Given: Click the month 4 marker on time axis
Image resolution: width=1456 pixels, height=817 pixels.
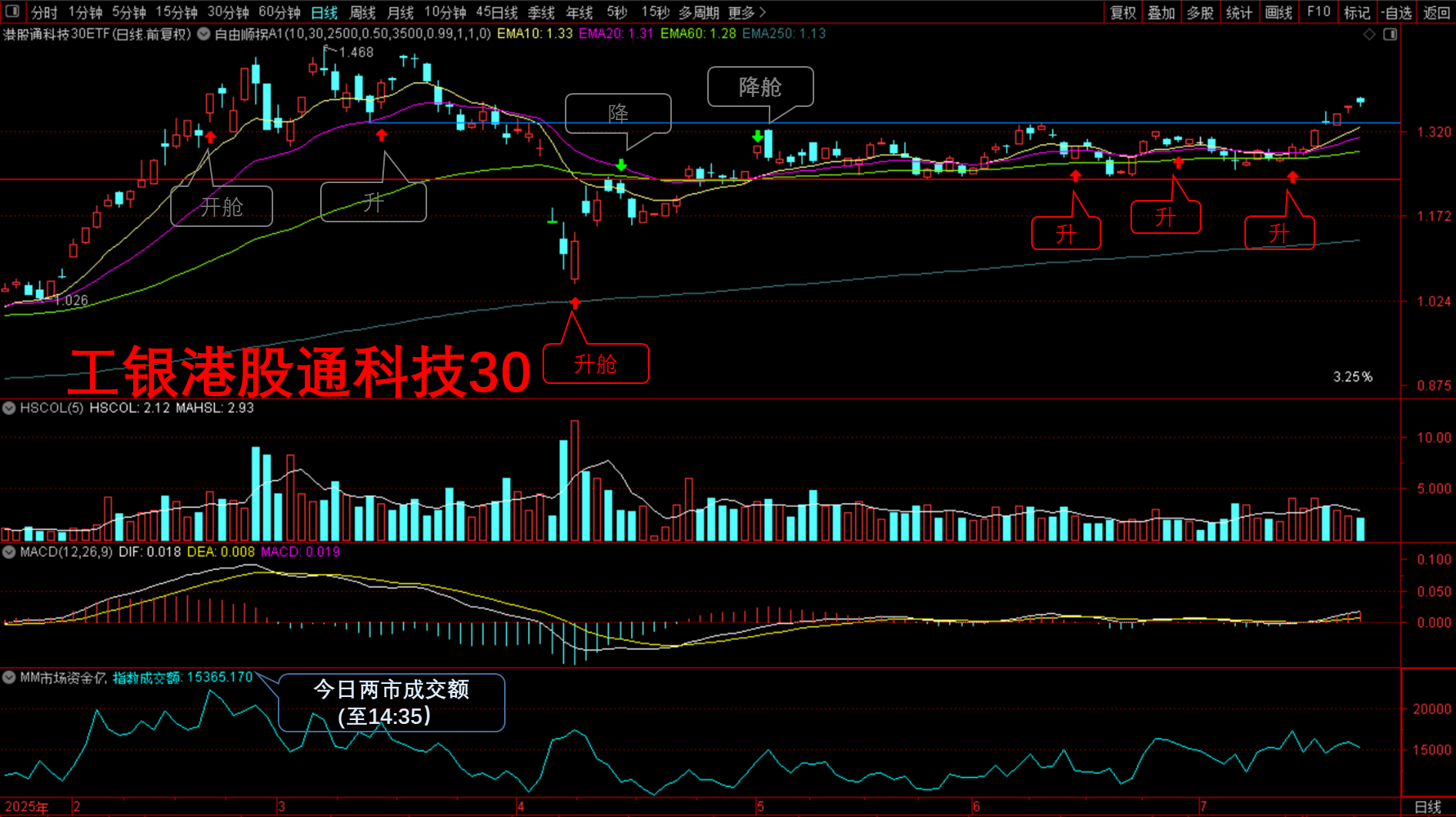Looking at the screenshot, I should (x=521, y=807).
